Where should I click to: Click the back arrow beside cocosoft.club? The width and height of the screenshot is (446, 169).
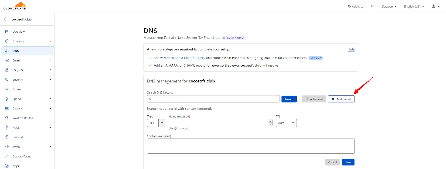click(x=6, y=19)
